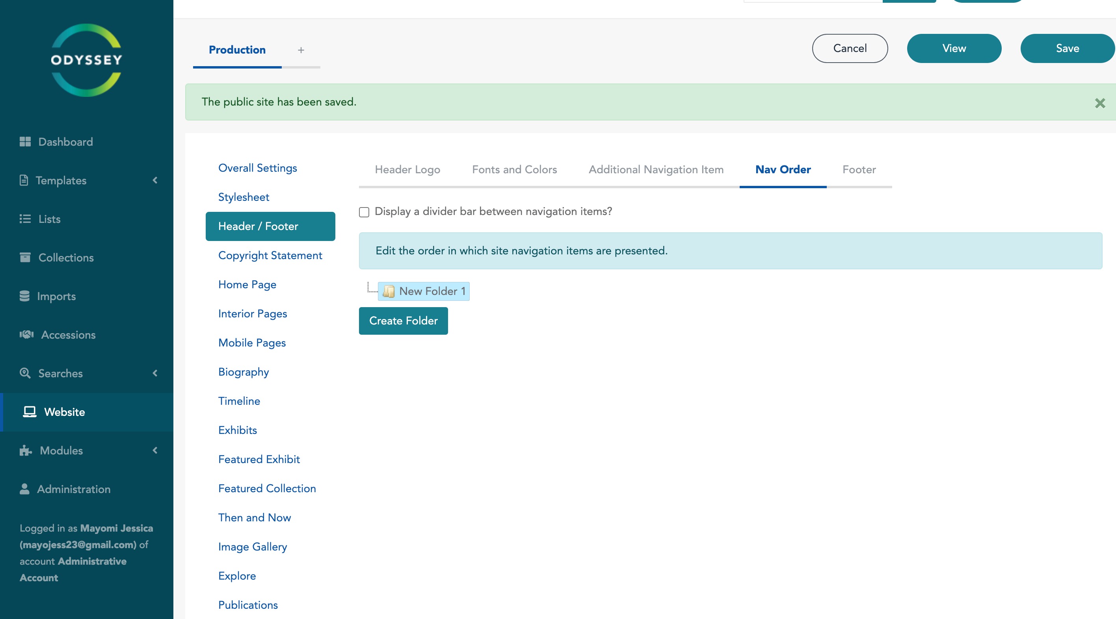Expand the Templates submenu chevron
Viewport: 1116px width, 619px height.
155,180
